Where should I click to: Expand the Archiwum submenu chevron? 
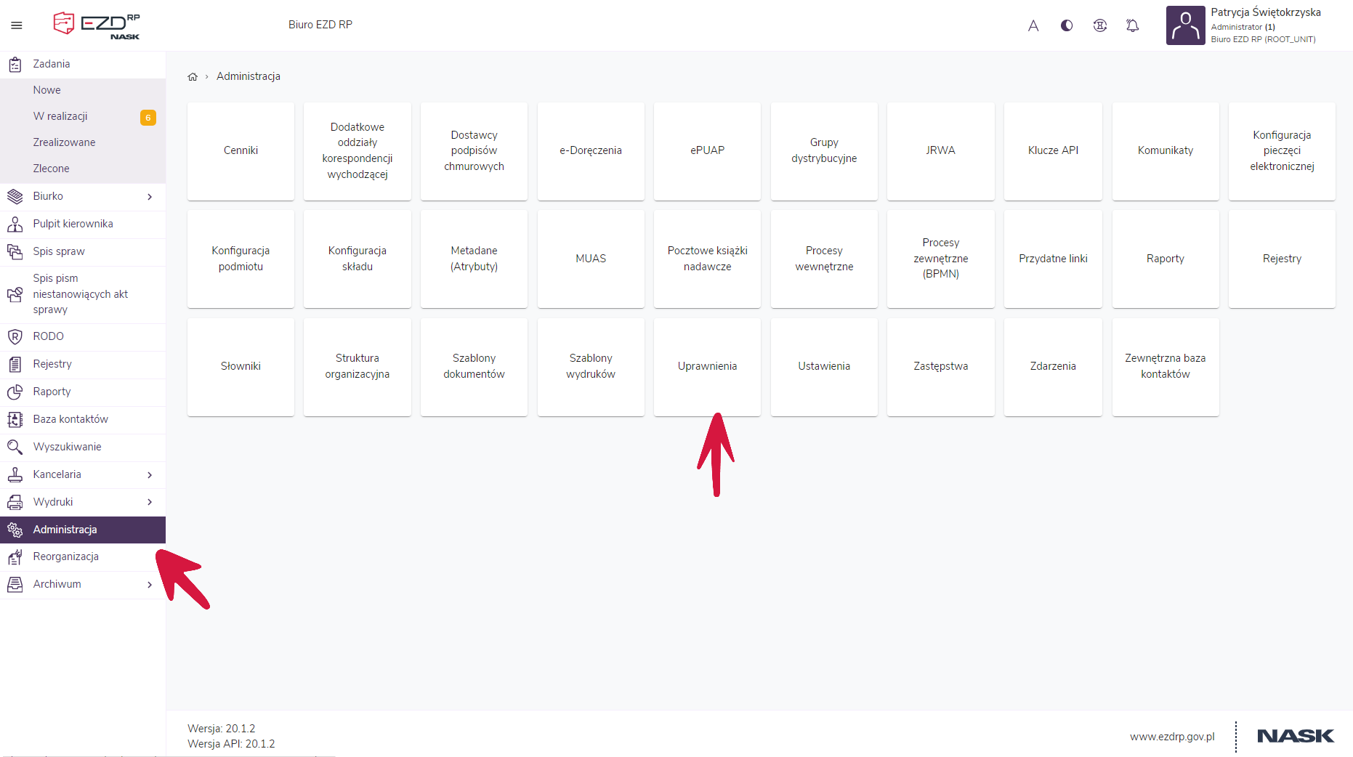click(150, 584)
